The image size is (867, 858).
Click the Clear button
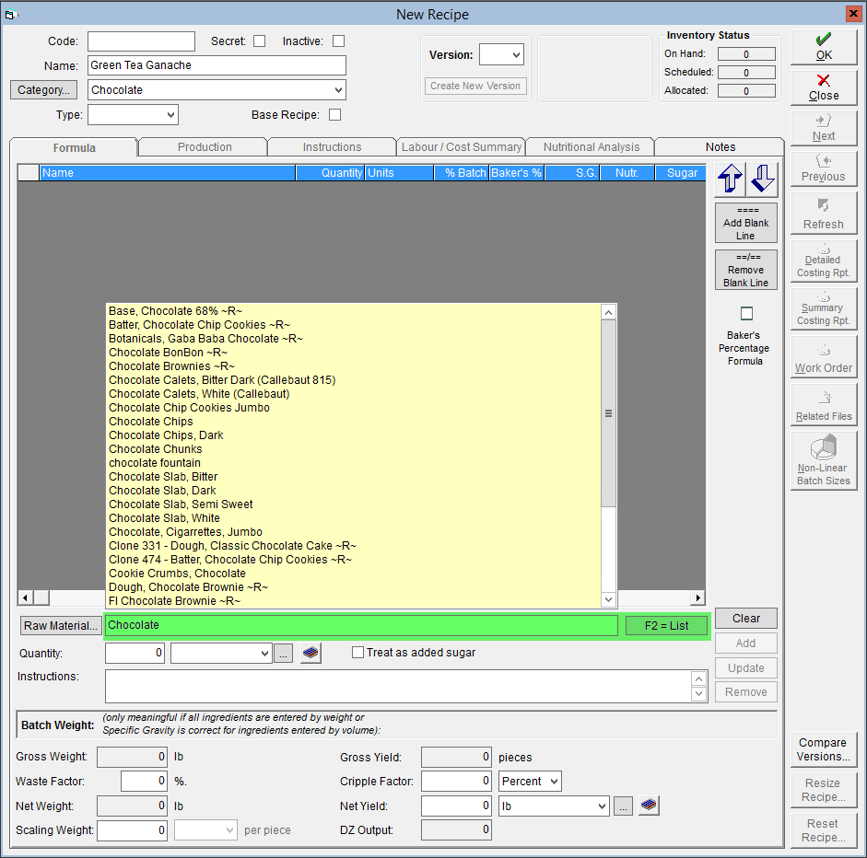(746, 619)
